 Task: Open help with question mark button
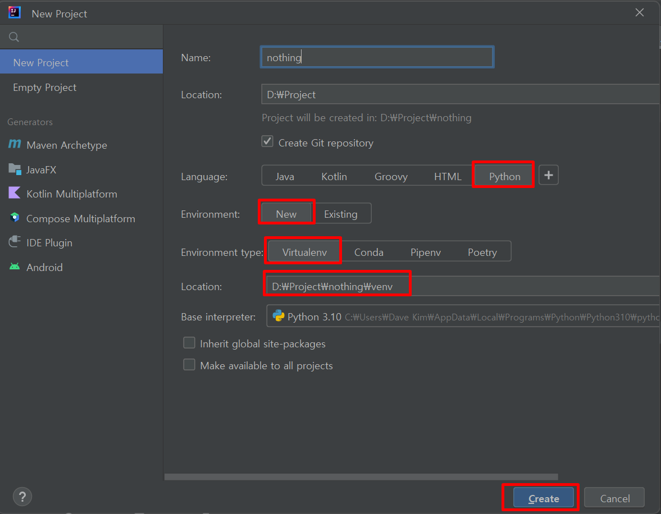point(22,497)
